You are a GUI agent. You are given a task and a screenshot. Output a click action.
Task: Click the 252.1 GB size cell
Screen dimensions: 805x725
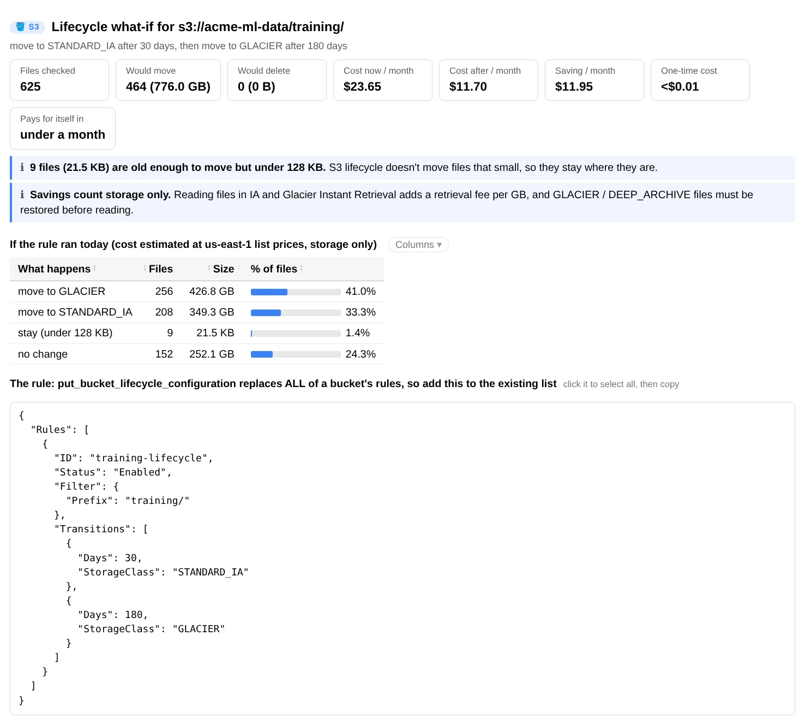(x=212, y=354)
